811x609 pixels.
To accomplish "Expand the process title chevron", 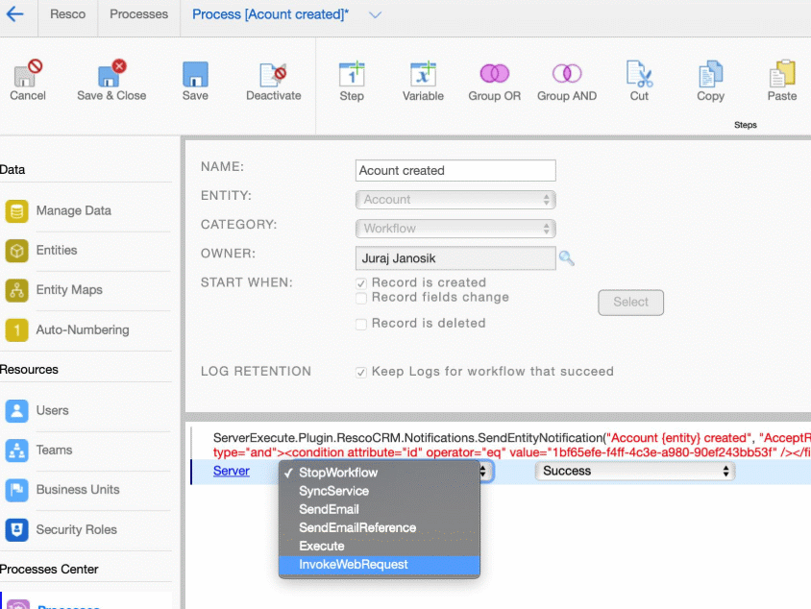I will click(x=375, y=15).
